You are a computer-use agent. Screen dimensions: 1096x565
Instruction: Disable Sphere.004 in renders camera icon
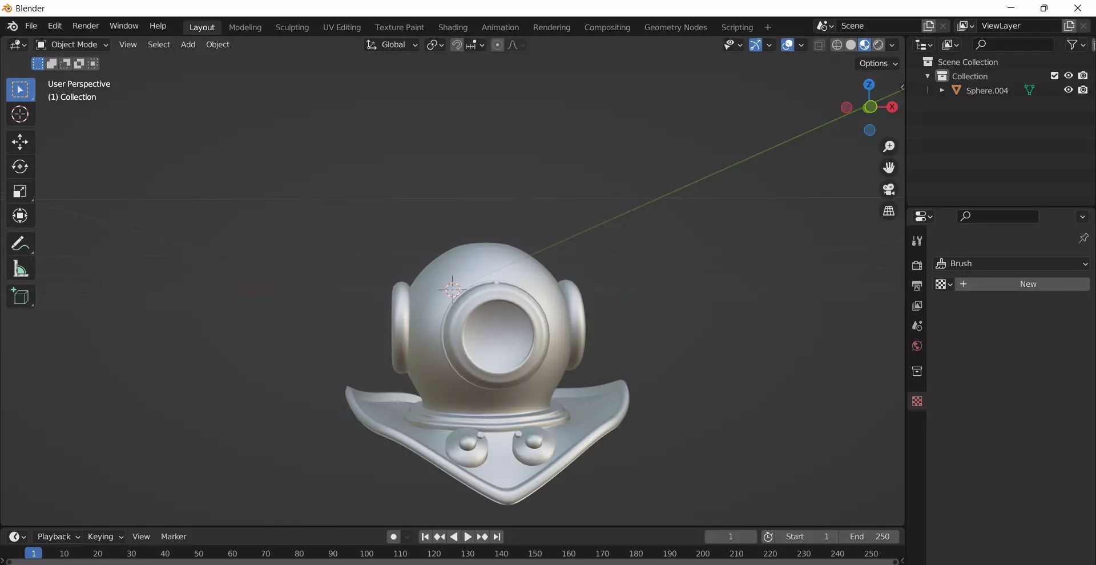pyautogui.click(x=1083, y=90)
